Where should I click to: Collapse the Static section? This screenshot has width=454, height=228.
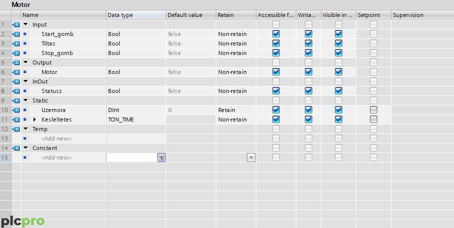(26, 100)
